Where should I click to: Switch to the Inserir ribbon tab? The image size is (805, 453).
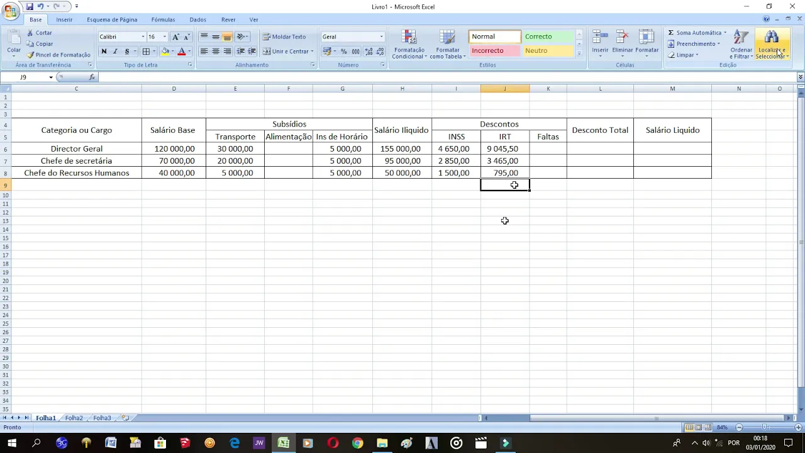pyautogui.click(x=64, y=20)
